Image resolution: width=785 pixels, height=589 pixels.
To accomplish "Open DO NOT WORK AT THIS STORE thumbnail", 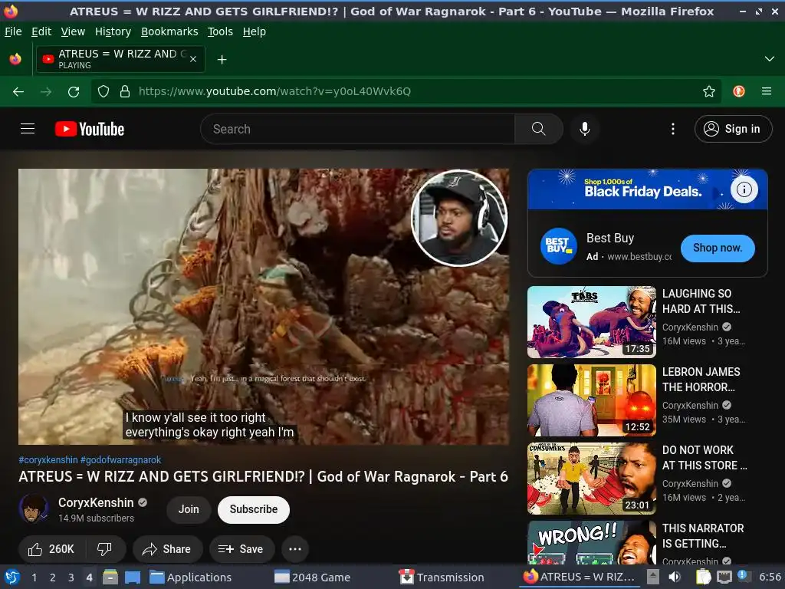I will 591,479.
